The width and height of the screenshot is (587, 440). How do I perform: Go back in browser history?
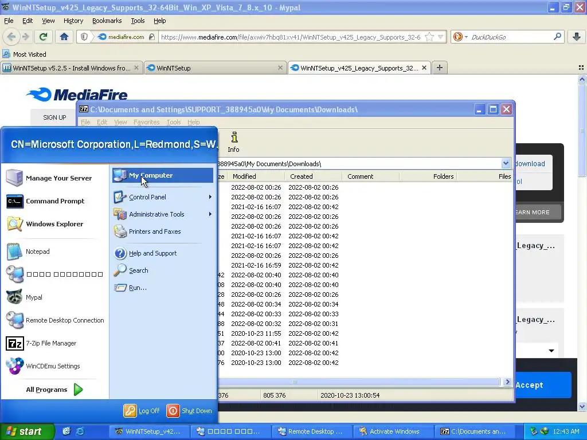[x=11, y=37]
